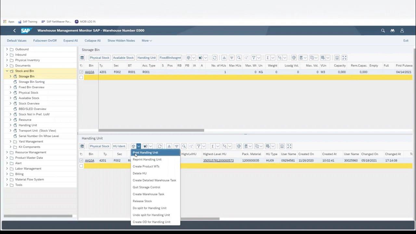The image size is (416, 234).
Task: Open the layout dropdown arrow in Handling Unit toolbar
Action: [x=273, y=146]
